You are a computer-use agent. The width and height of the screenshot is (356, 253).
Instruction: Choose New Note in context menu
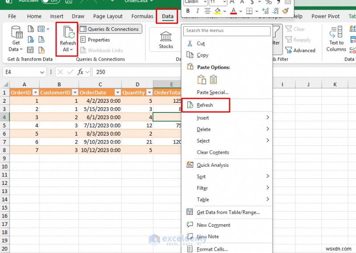227,237
